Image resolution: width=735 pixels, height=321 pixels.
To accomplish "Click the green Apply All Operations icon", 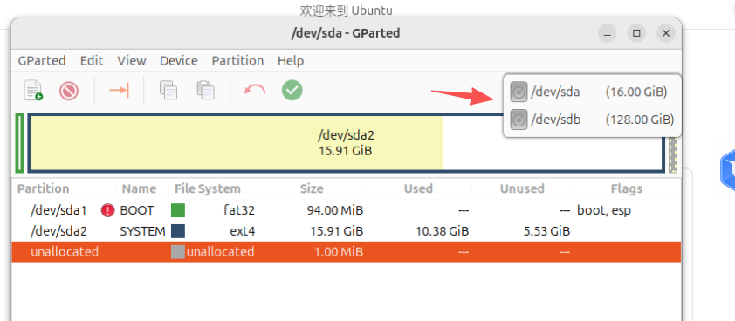I will (x=292, y=90).
